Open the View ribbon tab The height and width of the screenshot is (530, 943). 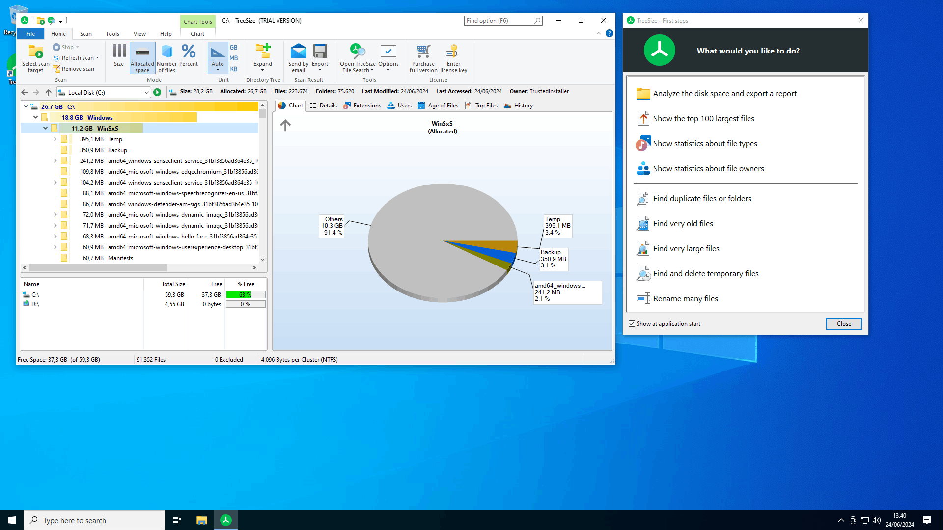pos(139,34)
